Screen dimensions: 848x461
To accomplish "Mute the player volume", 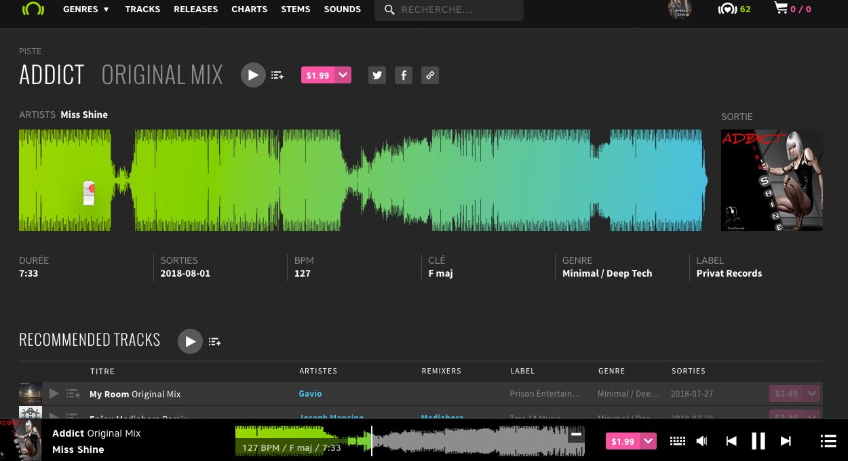I will 702,441.
